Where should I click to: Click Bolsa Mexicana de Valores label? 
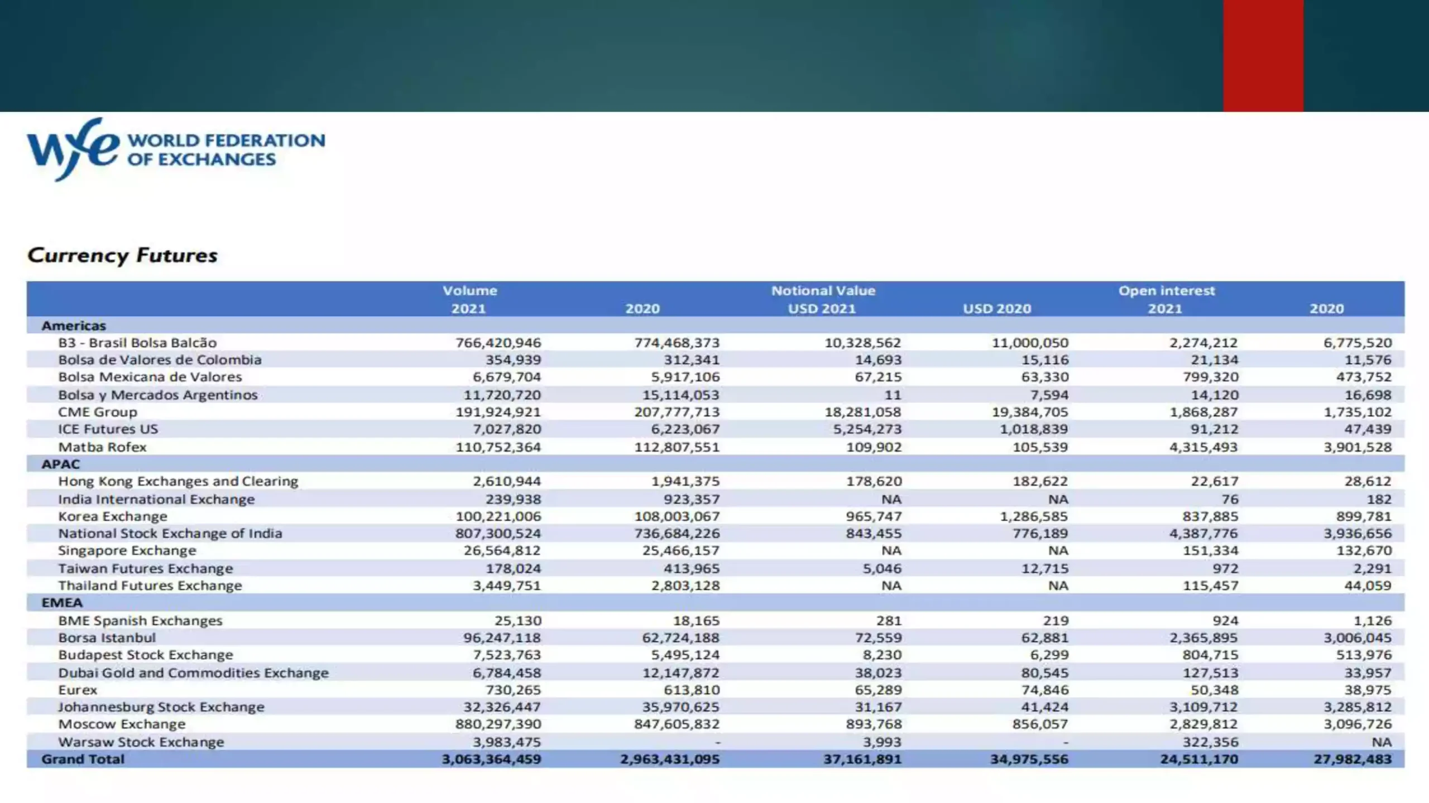pyautogui.click(x=150, y=377)
